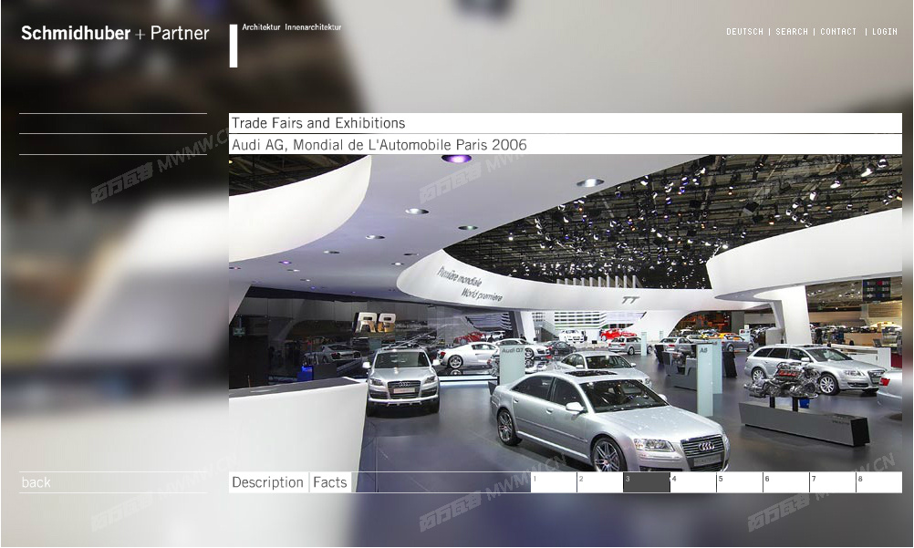Image resolution: width=914 pixels, height=548 pixels.
Task: Show slide 1 in image navigator
Action: coord(553,482)
